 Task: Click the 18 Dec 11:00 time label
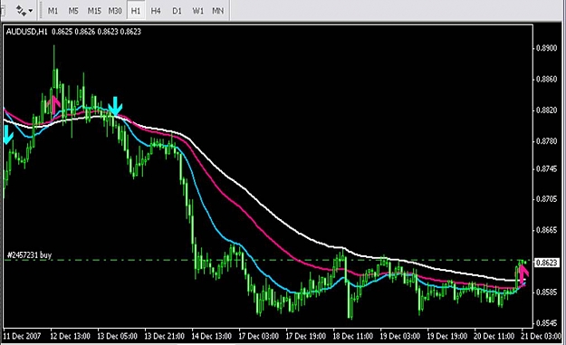352,336
